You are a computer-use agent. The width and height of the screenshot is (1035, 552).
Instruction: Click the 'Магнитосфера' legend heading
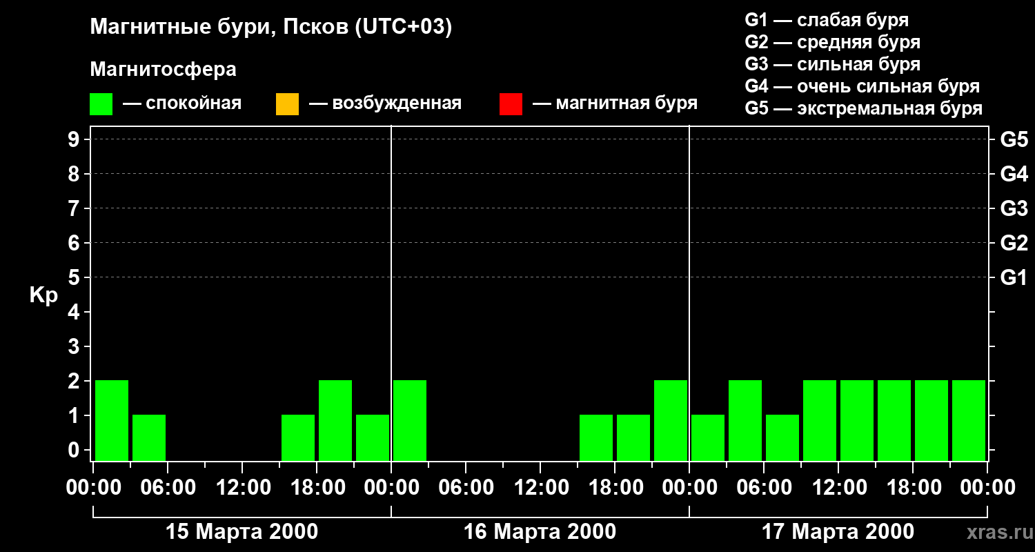pyautogui.click(x=163, y=70)
